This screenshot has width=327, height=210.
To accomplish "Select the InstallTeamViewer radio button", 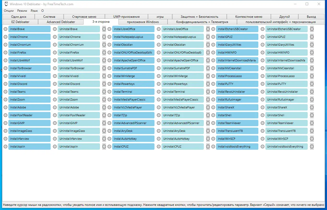I will (213, 123).
